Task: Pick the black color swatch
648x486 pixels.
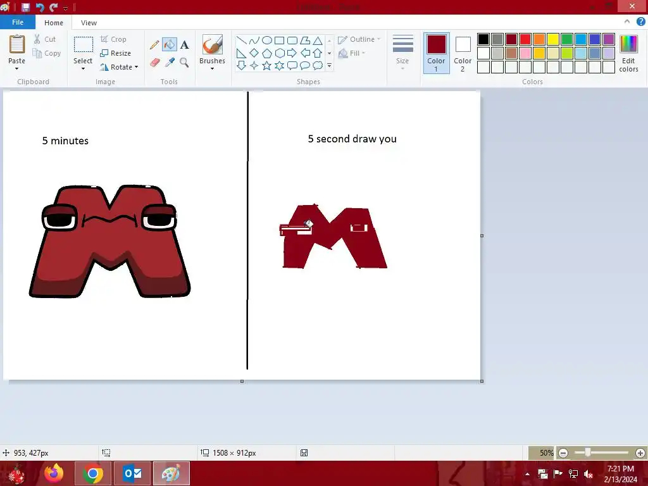Action: coord(483,39)
